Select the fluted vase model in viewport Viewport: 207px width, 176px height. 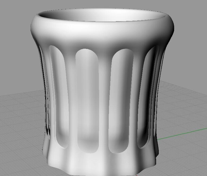tap(102, 92)
